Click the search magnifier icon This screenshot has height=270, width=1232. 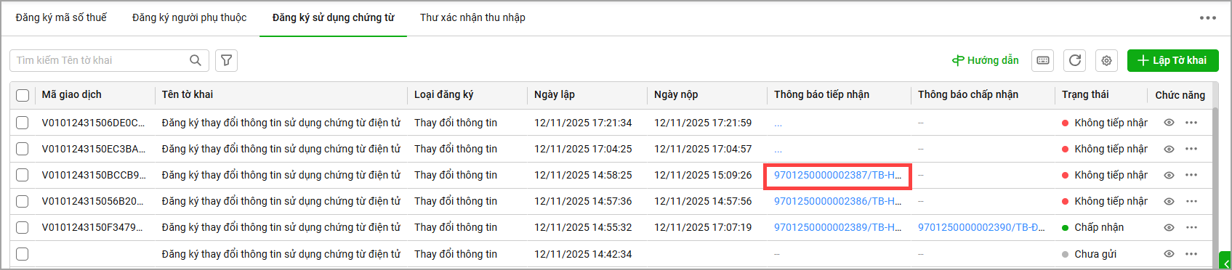pos(196,60)
